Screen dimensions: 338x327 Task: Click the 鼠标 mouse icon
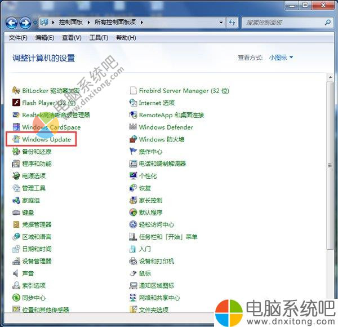(x=134, y=273)
